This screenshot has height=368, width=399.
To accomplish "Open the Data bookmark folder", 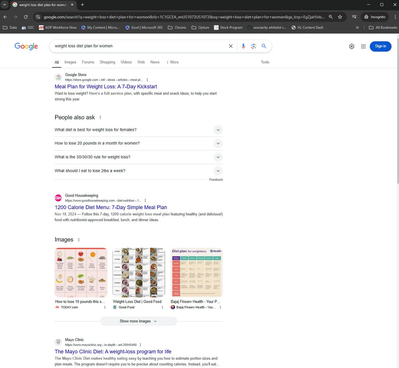I will (10, 28).
